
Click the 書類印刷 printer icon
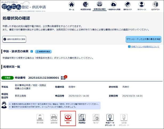54,117
